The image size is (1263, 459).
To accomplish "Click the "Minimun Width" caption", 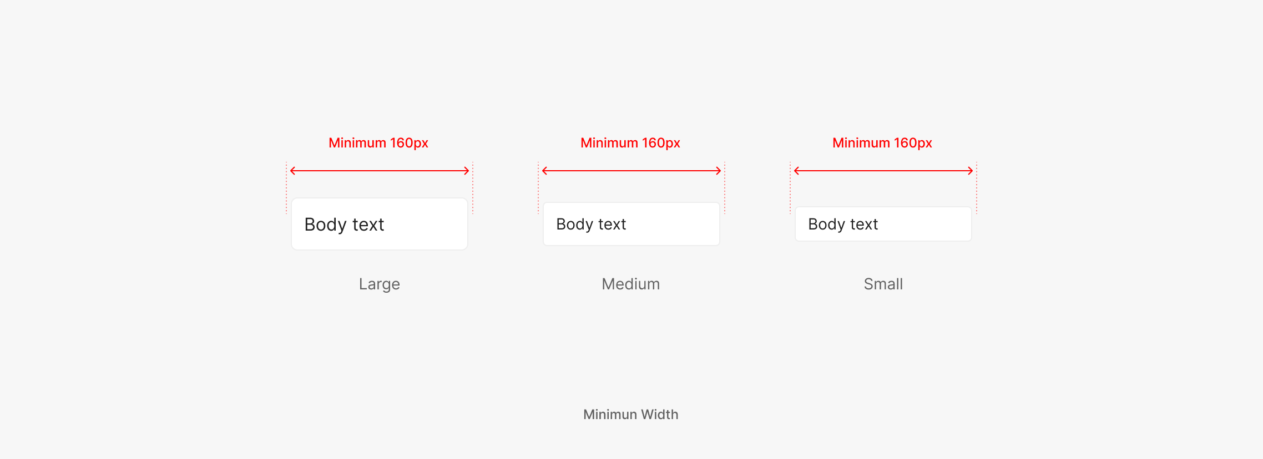I will click(x=631, y=414).
